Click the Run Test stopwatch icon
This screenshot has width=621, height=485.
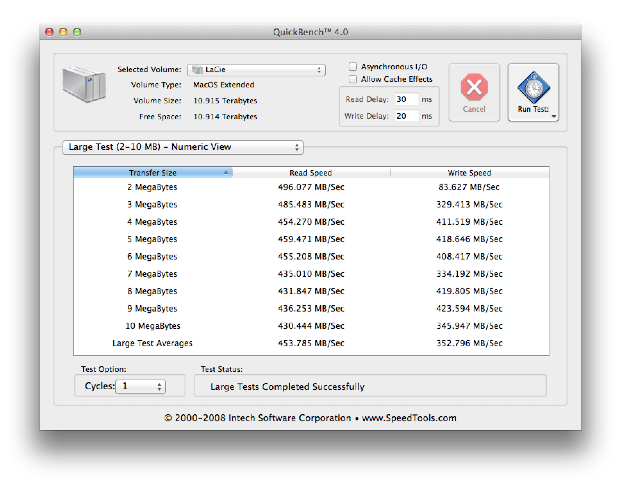pyautogui.click(x=533, y=87)
